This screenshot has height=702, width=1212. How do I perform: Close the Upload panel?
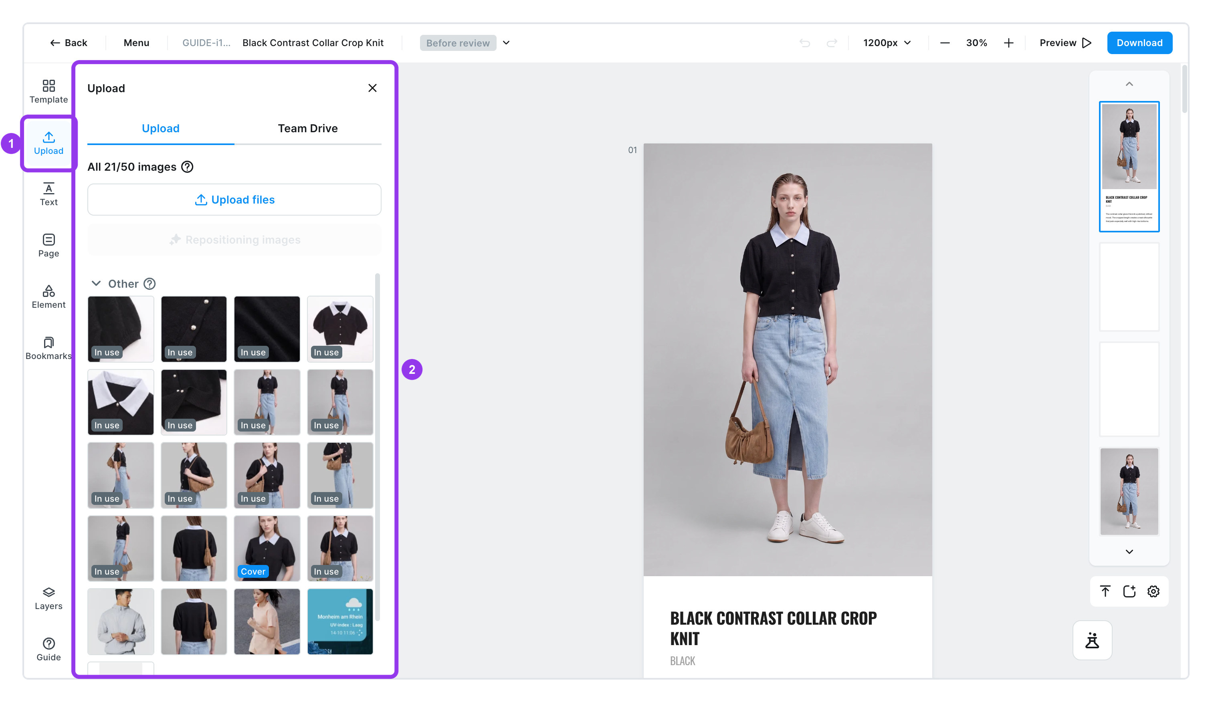click(x=372, y=88)
